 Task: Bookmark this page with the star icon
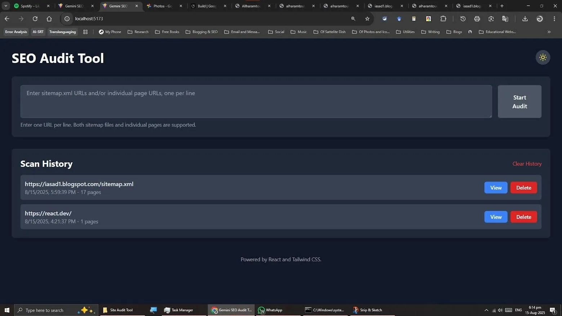[367, 18]
